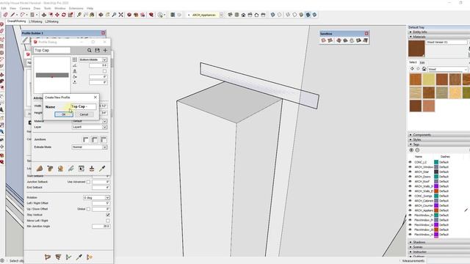This screenshot has height=264, width=470.
Task: Open the Extrude Mode dropdown
Action: 90,147
